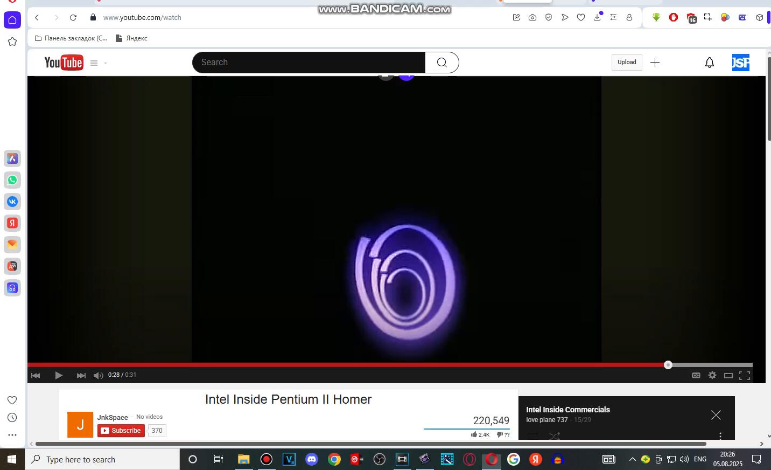Switch player to theater mode
Screen dimensions: 771x470
click(728, 375)
